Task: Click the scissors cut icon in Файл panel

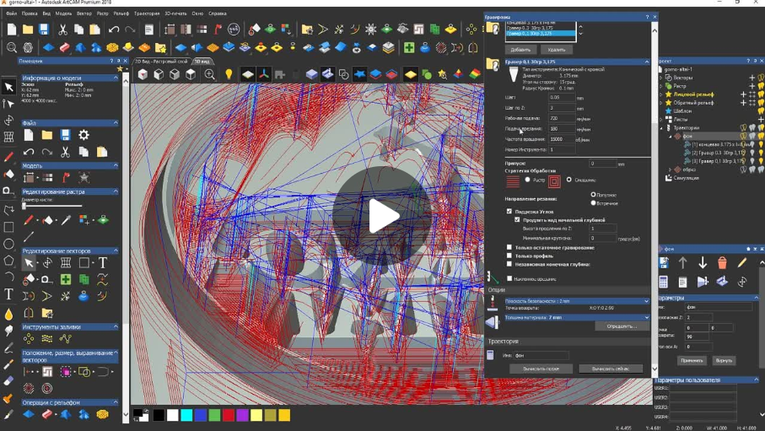Action: click(x=65, y=152)
